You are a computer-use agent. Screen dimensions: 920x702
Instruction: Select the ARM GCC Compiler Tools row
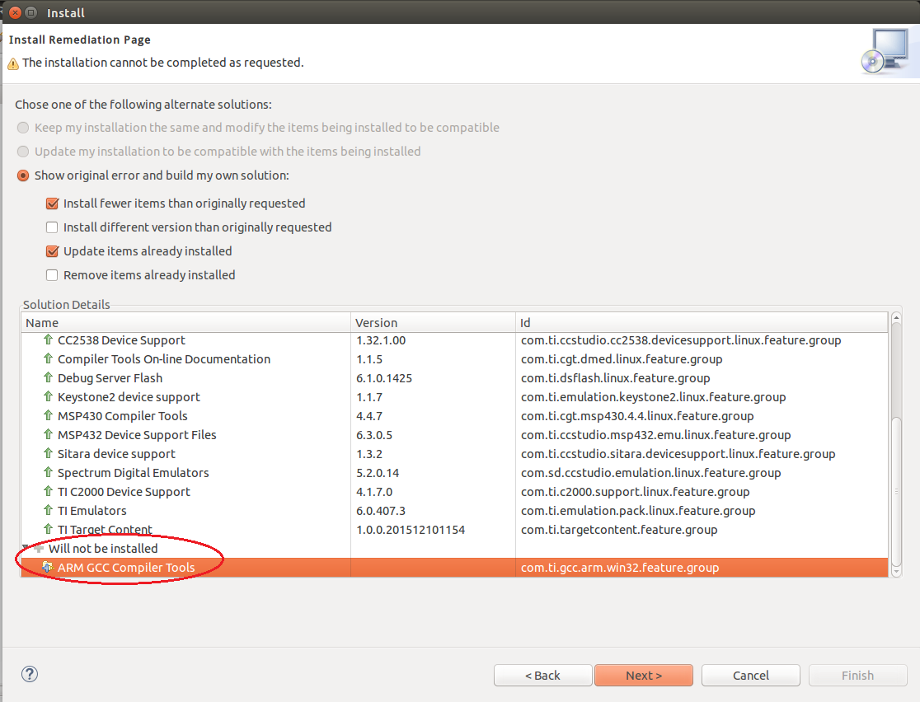coord(455,567)
